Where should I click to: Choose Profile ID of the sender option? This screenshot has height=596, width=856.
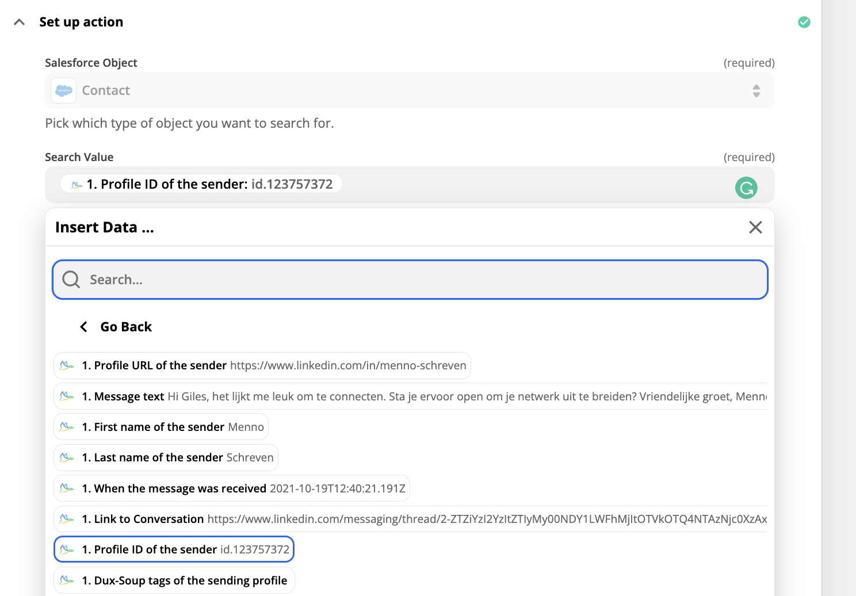pos(174,549)
